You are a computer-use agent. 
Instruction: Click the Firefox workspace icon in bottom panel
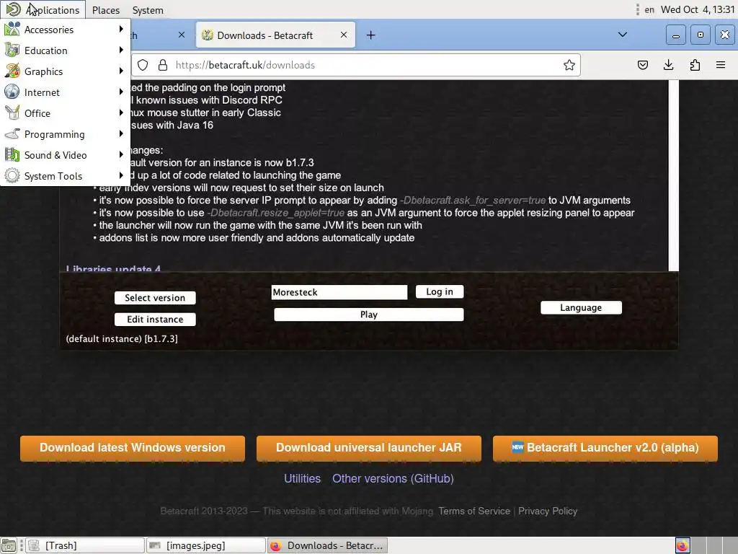(683, 546)
